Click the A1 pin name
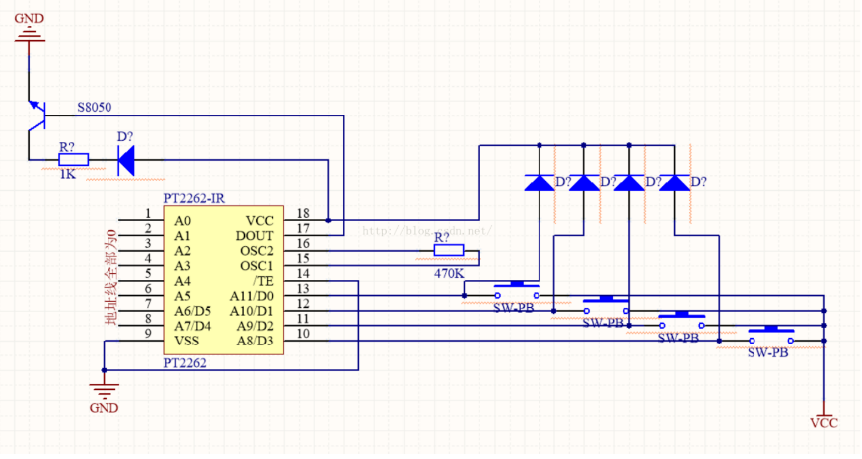This screenshot has height=459, width=862. [x=182, y=236]
